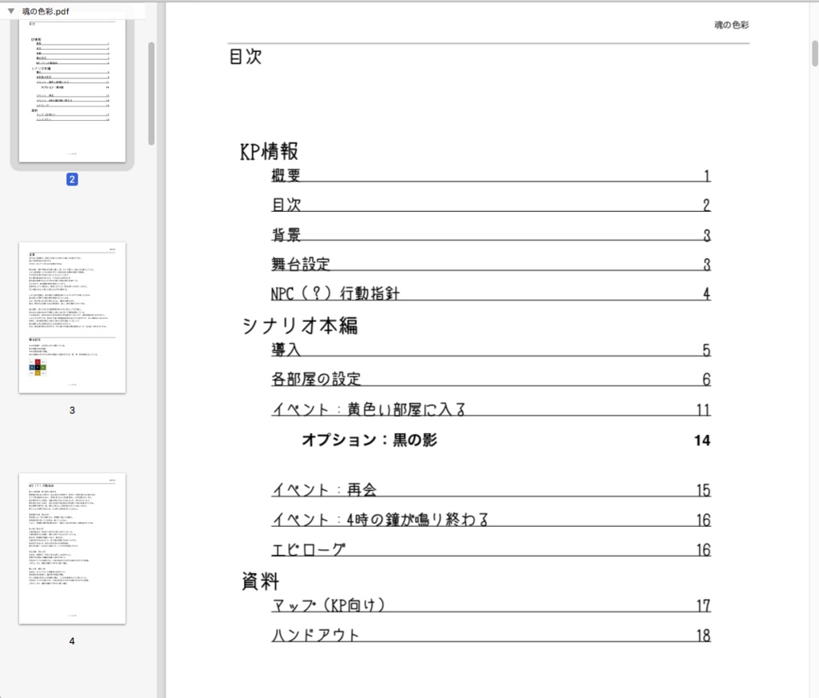Jump to 背景 via its contents entry
Image resolution: width=819 pixels, height=698 pixels.
tap(286, 234)
